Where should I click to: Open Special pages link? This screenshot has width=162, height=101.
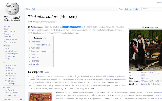(x=11, y=73)
